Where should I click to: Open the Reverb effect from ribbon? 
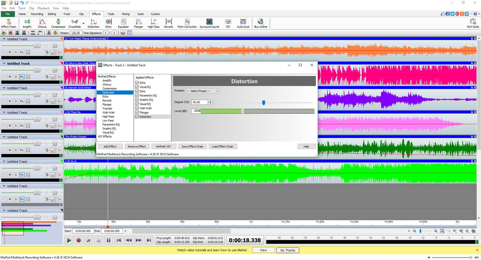pyautogui.click(x=168, y=23)
